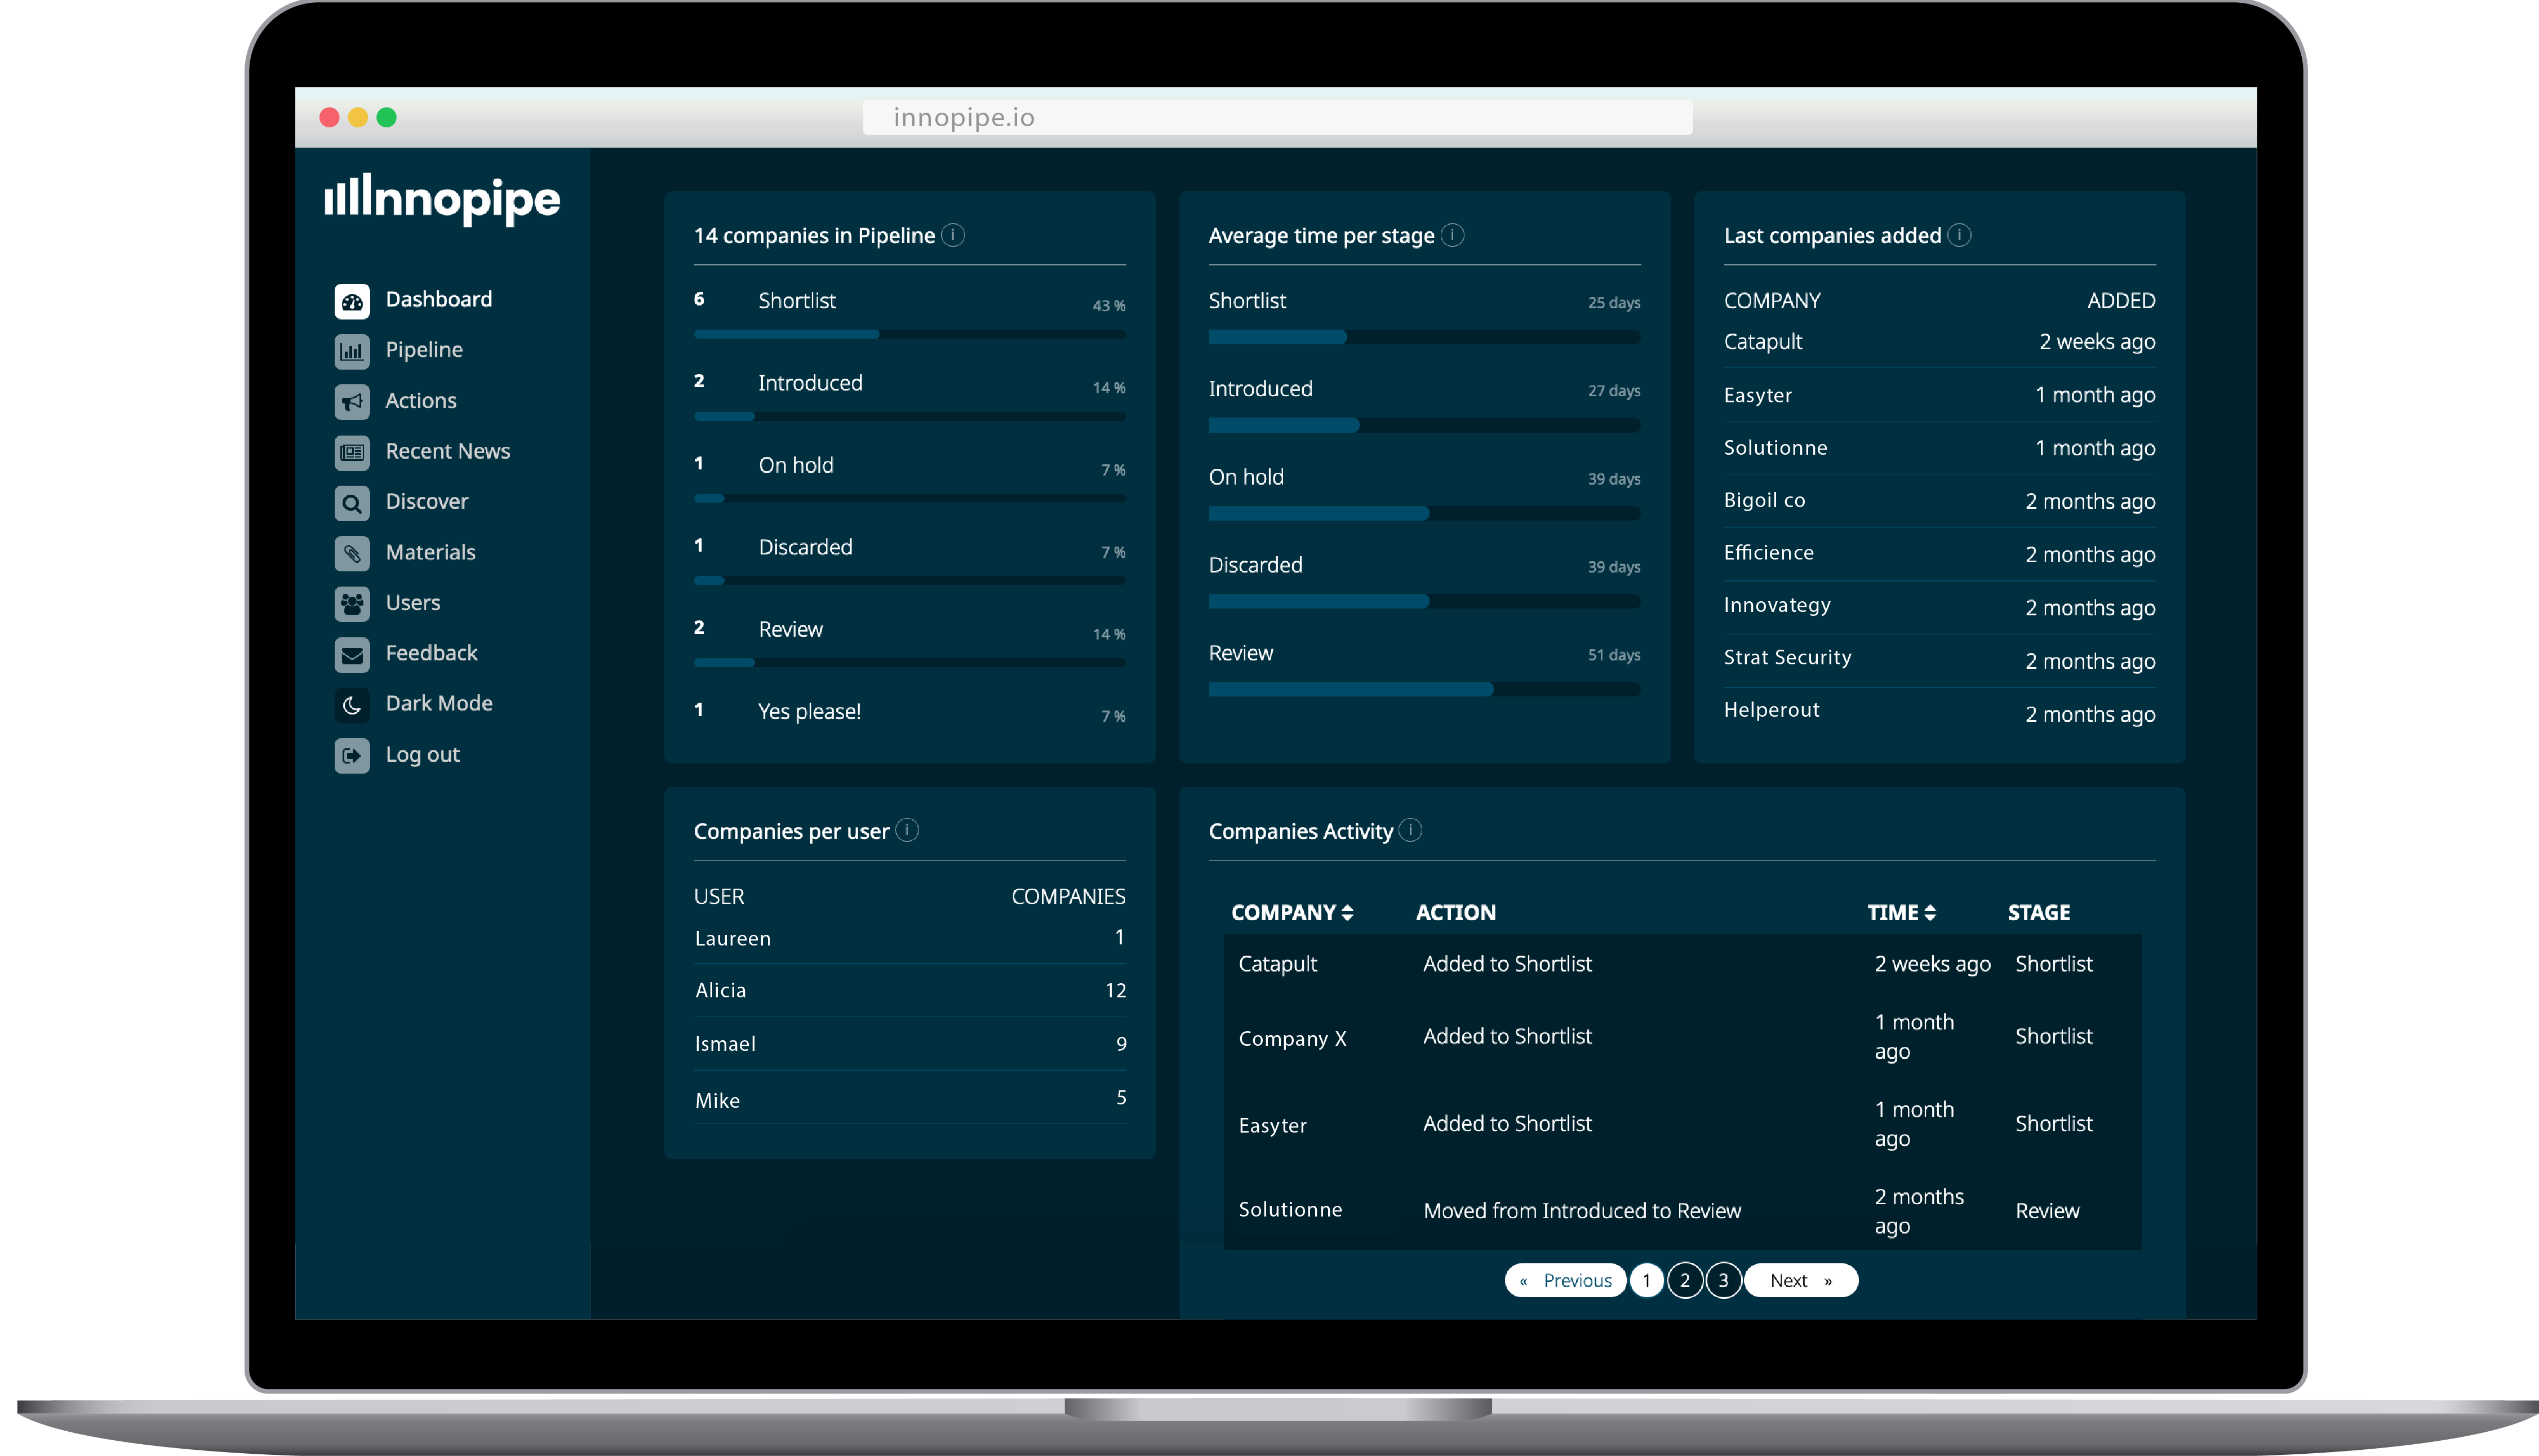Open Materials paperclip icon
Image resolution: width=2539 pixels, height=1456 pixels.
(351, 553)
